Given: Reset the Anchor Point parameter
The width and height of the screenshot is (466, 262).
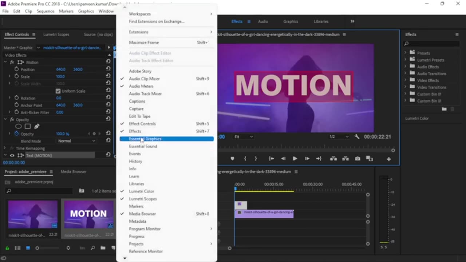Looking at the screenshot, I should coord(108,105).
